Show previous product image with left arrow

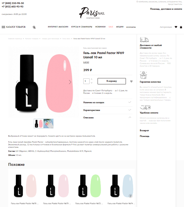[x=17, y=82]
